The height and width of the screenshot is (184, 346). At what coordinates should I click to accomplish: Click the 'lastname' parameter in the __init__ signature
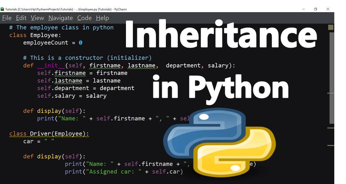[141, 66]
